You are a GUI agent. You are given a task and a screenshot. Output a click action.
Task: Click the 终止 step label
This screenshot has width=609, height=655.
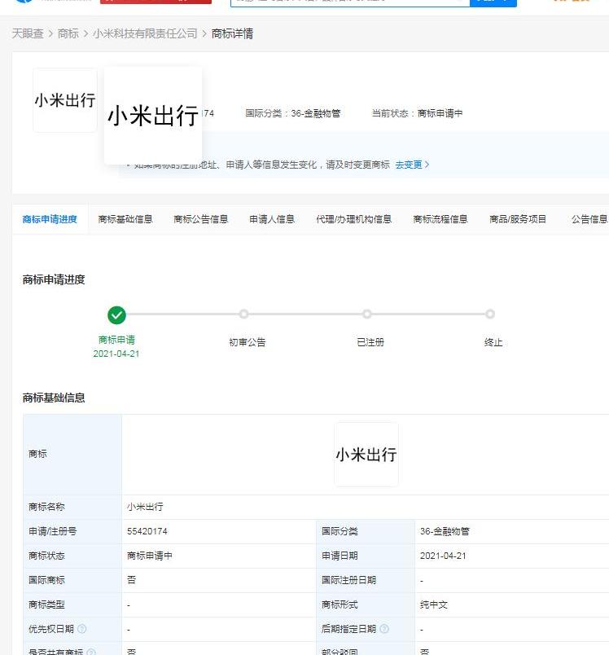pyautogui.click(x=493, y=342)
